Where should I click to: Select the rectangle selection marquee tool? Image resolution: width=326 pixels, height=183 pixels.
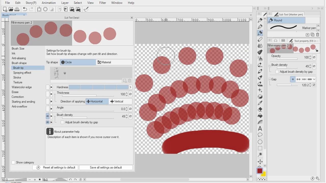tap(260, 148)
